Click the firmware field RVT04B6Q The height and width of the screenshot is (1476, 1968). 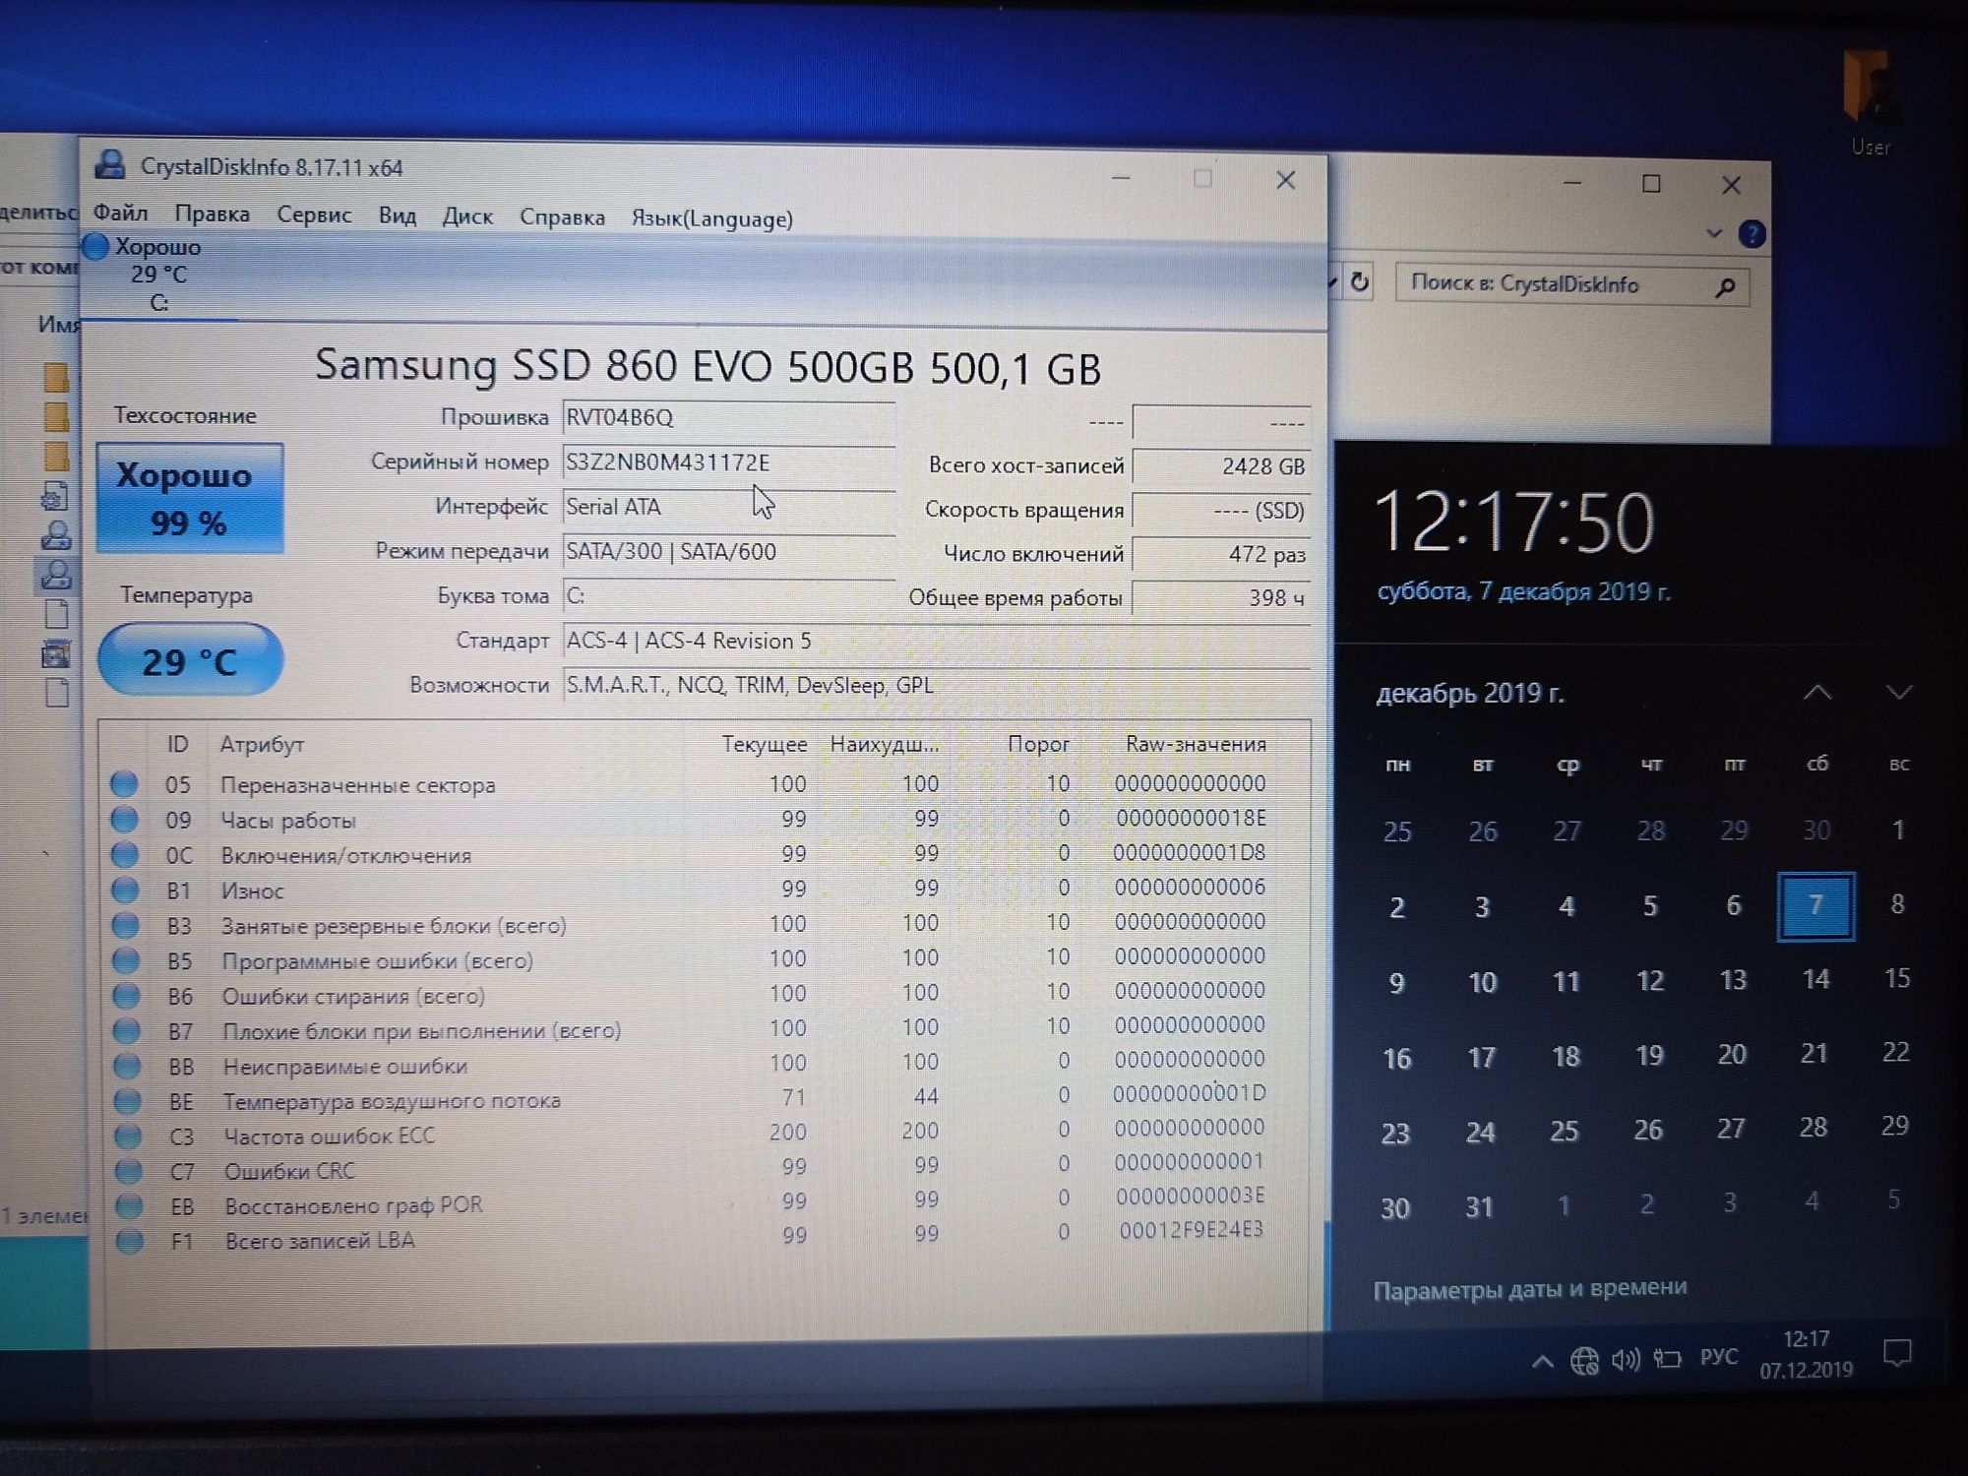pos(728,417)
